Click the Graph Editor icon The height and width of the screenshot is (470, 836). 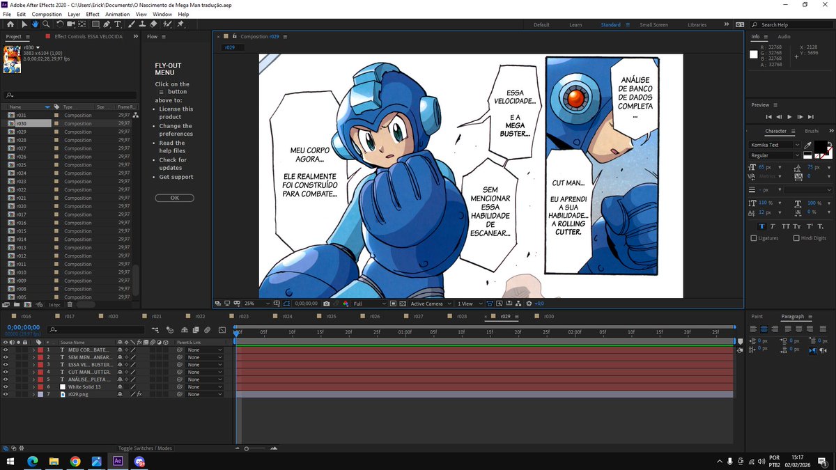[x=222, y=330]
